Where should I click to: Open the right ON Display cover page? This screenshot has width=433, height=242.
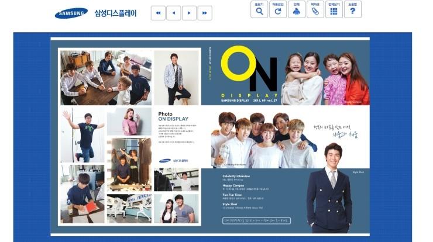click(x=286, y=137)
